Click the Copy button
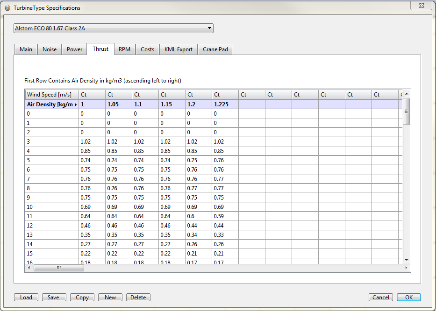This screenshot has width=436, height=311. pyautogui.click(x=82, y=297)
